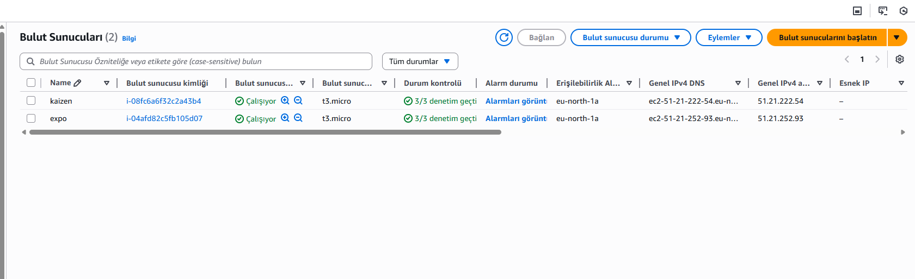The height and width of the screenshot is (279, 915).
Task: Click zoom-out icon in expo row
Action: tap(298, 118)
